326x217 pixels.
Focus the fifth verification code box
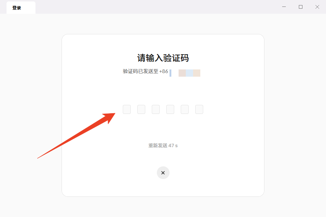[185, 110]
